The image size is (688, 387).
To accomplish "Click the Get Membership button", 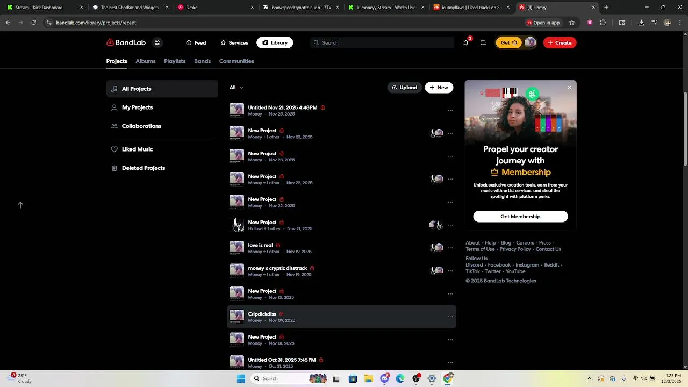I will (520, 217).
